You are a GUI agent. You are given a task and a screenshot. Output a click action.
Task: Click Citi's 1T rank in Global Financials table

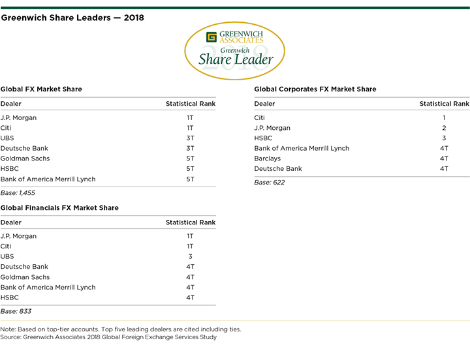coord(191,247)
